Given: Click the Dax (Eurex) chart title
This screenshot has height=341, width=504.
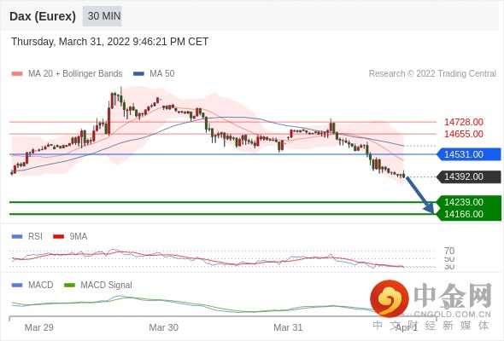Looking at the screenshot, I should tap(43, 16).
